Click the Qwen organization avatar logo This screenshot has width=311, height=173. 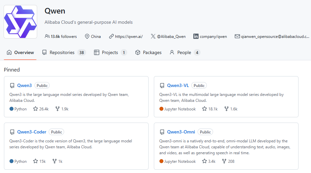tap(20, 22)
